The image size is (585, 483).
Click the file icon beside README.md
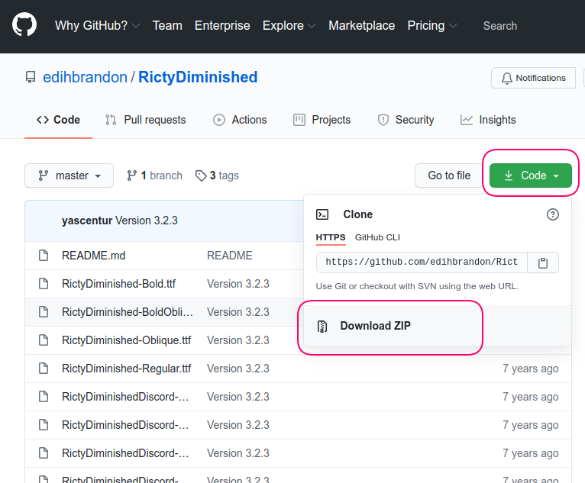tap(44, 256)
